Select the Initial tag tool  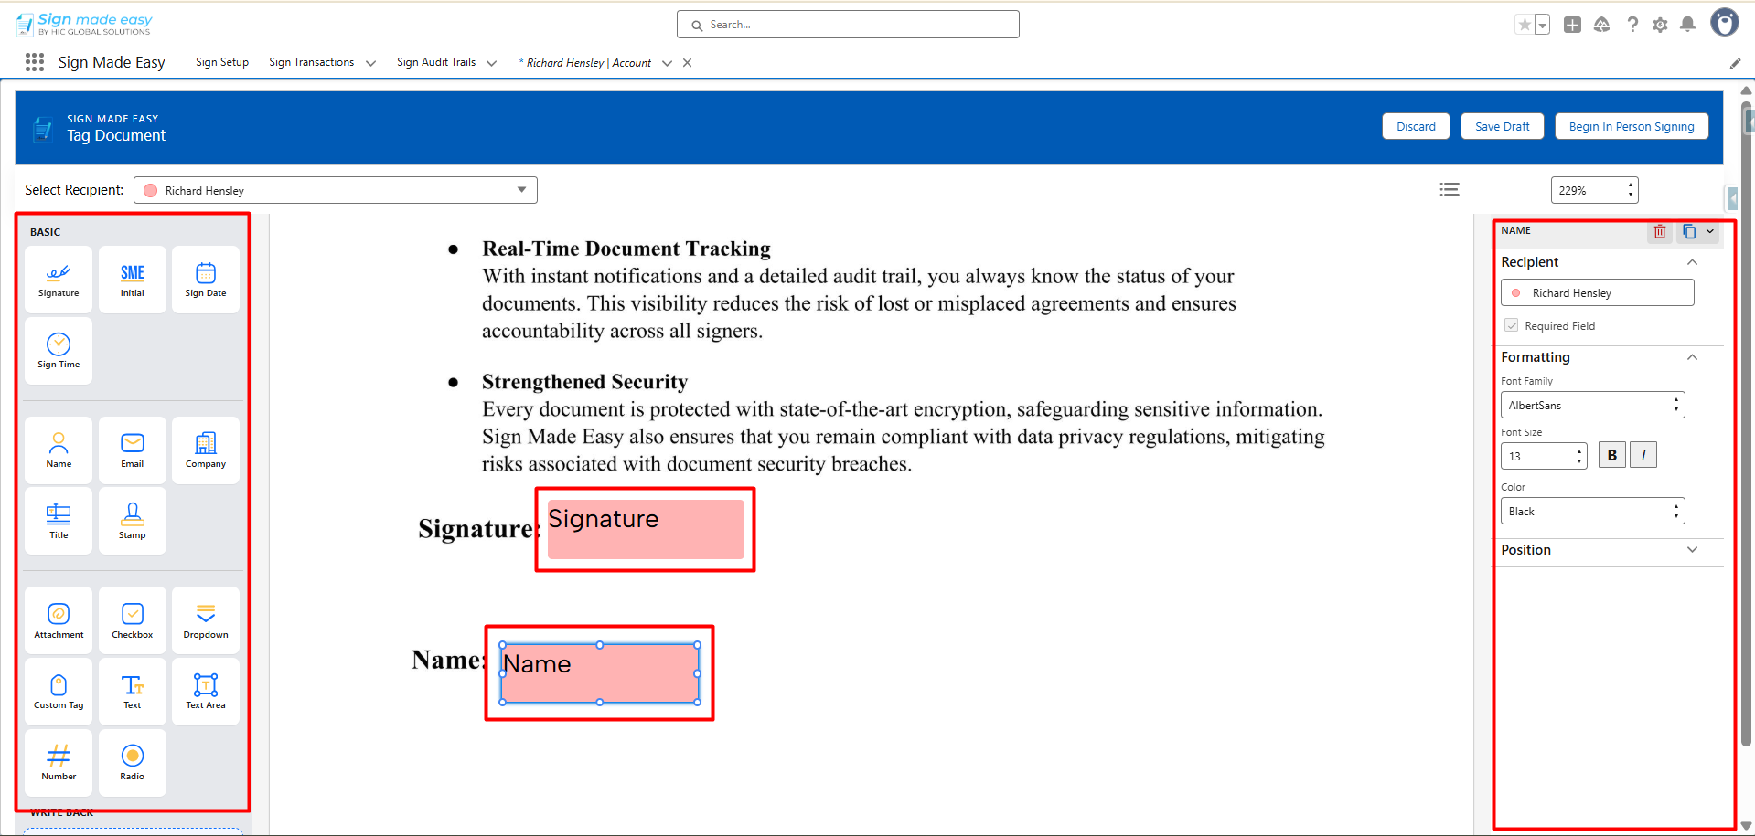(133, 280)
